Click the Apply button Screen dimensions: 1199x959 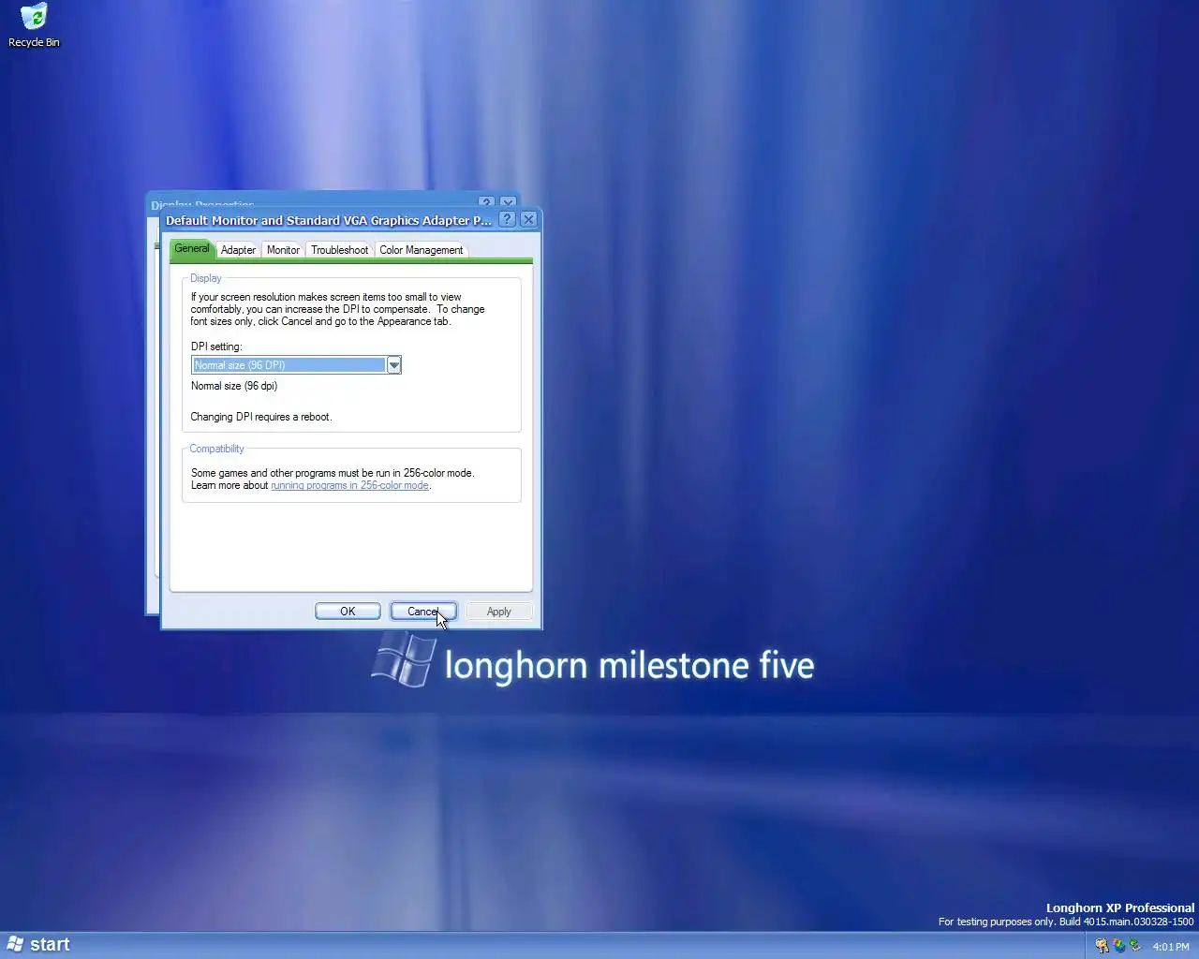pyautogui.click(x=499, y=612)
